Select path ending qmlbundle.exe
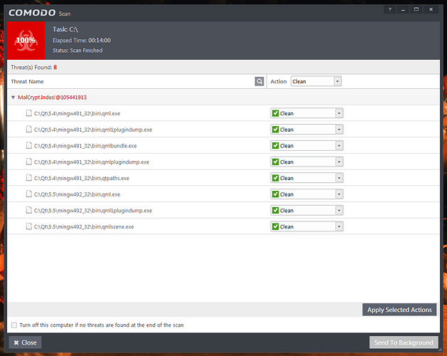Image resolution: width=447 pixels, height=356 pixels. tap(85, 146)
